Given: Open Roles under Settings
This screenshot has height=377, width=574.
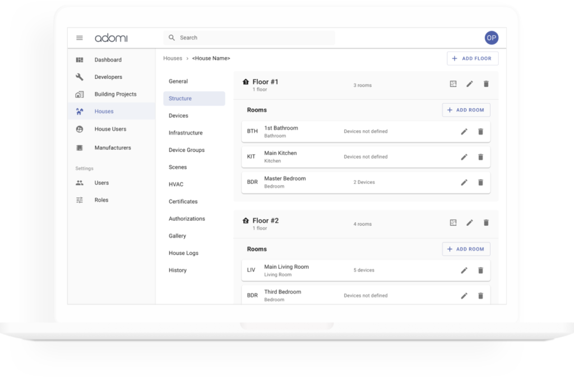Looking at the screenshot, I should click(112, 200).
